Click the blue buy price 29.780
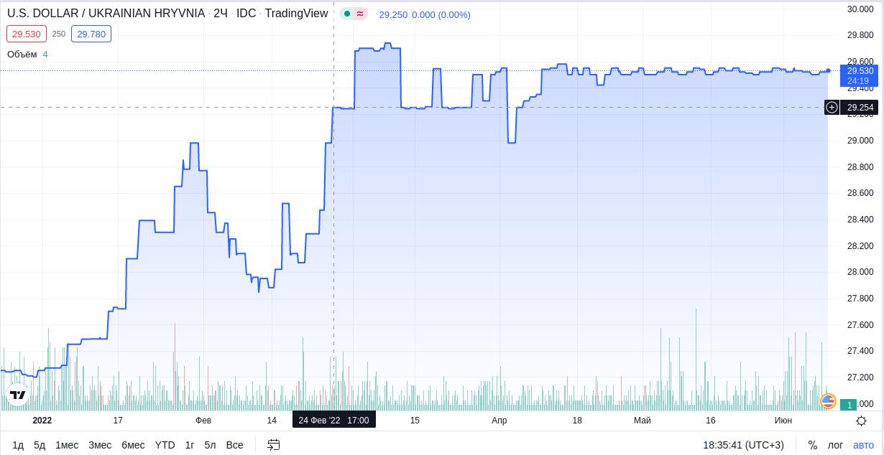The image size is (884, 455). [91, 34]
